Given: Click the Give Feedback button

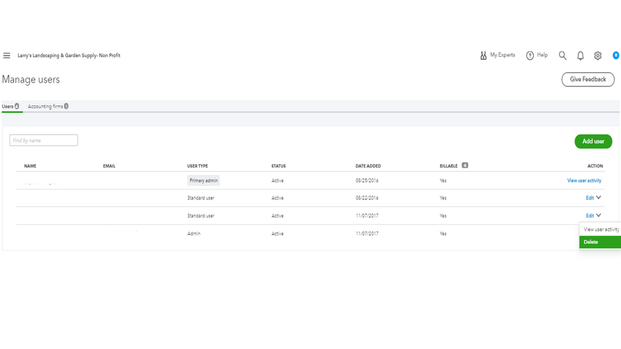Looking at the screenshot, I should (587, 79).
